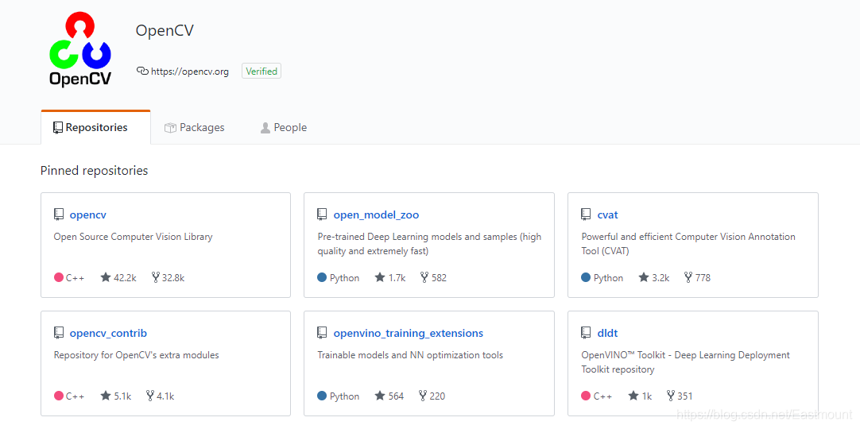Open the openvino_training_extensions repository

click(x=408, y=333)
